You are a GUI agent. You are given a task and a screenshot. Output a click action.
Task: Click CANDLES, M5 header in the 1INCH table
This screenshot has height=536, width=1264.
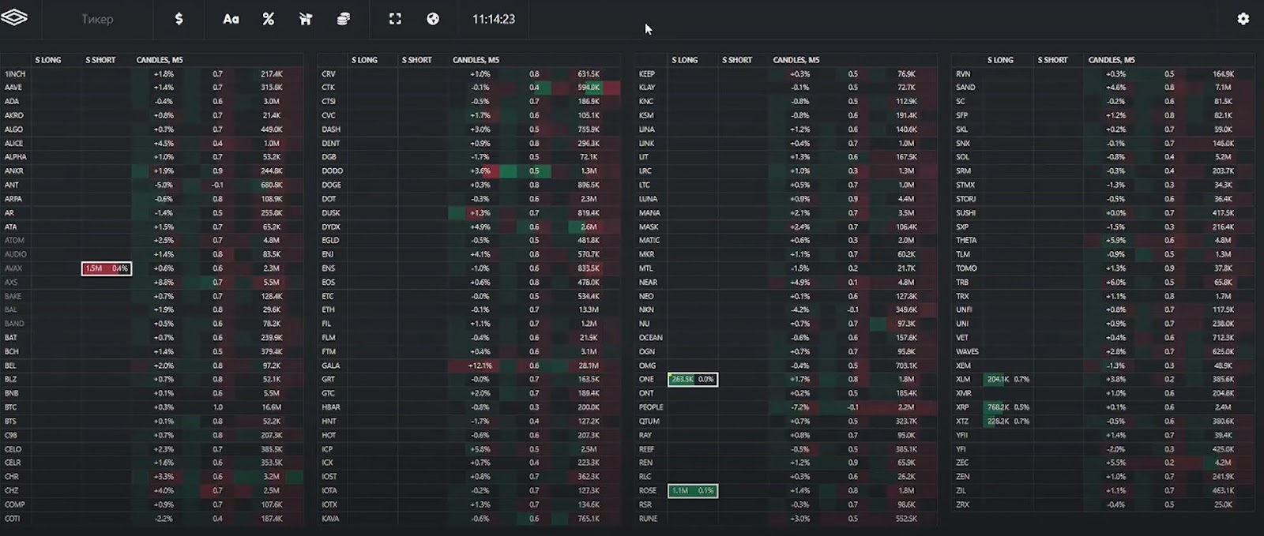(160, 60)
